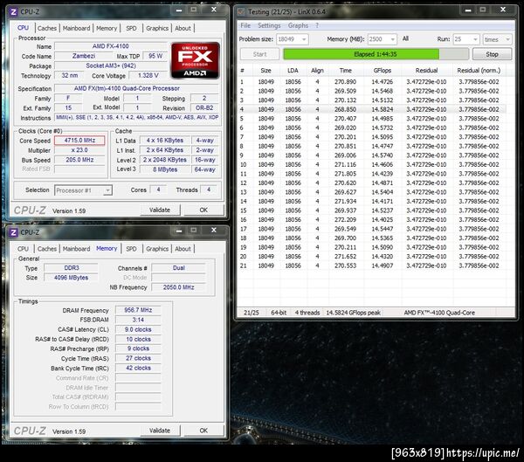Open LinX File menu
Viewport: 524px width, 462px height.
245,25
